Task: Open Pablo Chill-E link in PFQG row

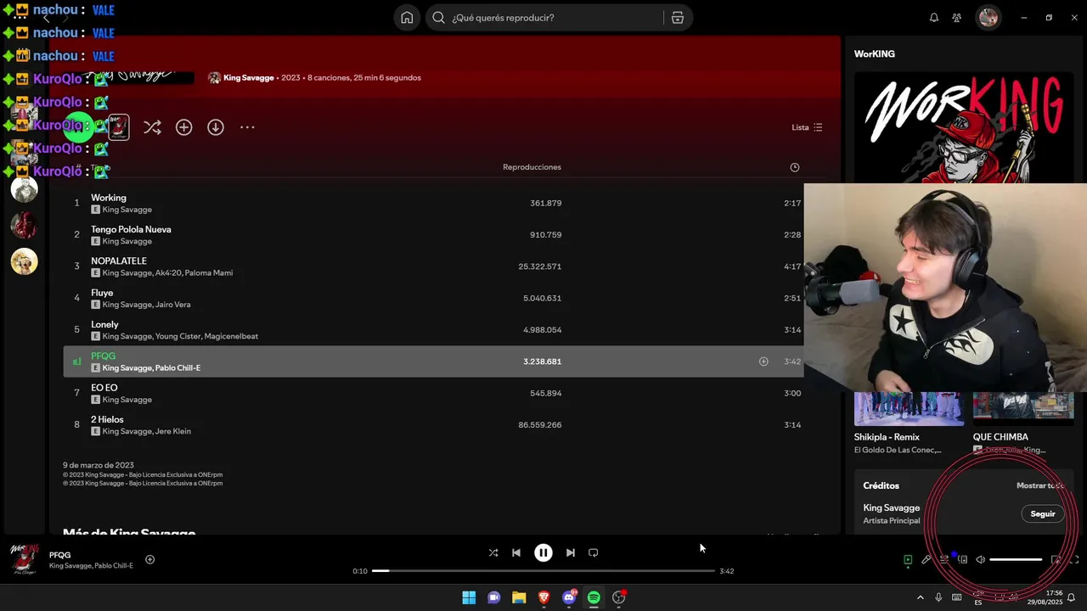Action: click(177, 368)
